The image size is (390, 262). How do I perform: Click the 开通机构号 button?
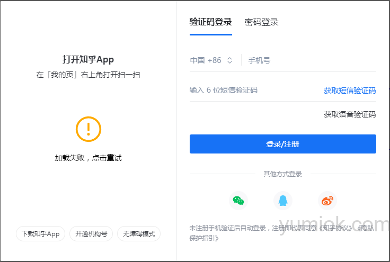91,234
